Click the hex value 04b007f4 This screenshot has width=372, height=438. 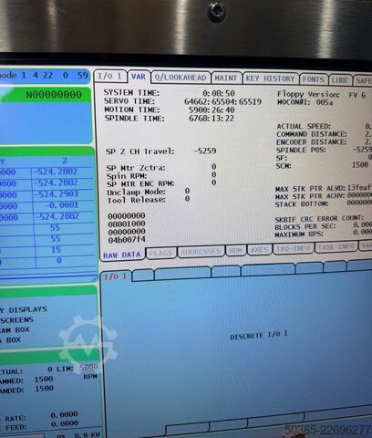[x=127, y=240]
